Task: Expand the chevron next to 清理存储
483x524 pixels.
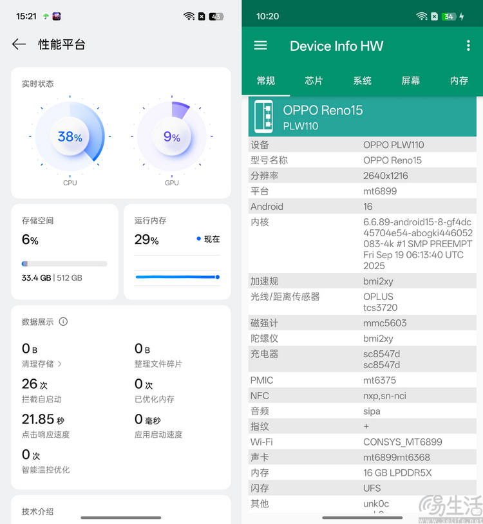Action: pyautogui.click(x=59, y=364)
